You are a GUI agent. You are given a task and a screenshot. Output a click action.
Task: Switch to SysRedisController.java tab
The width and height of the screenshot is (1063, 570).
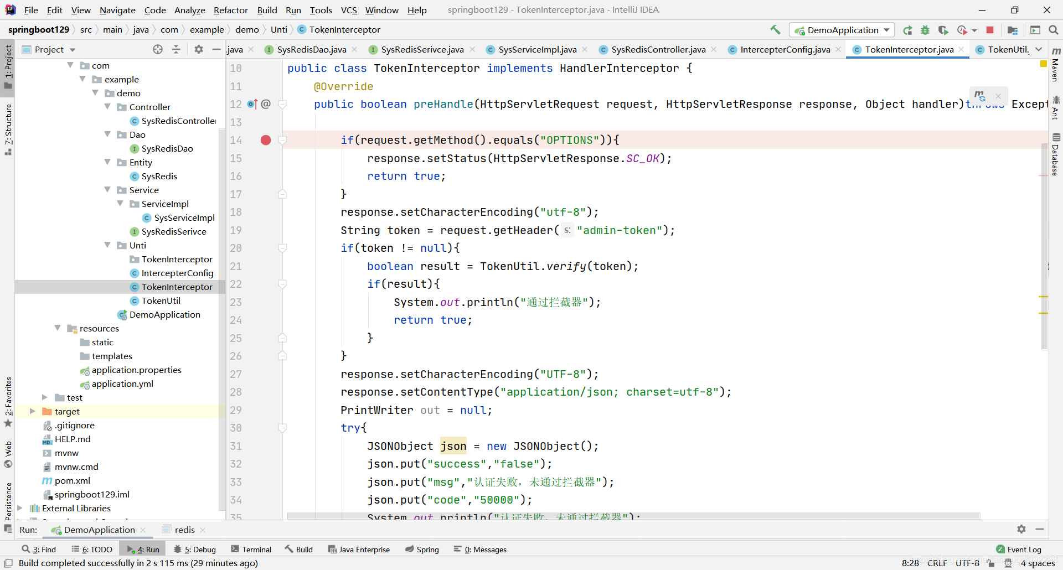(x=658, y=49)
